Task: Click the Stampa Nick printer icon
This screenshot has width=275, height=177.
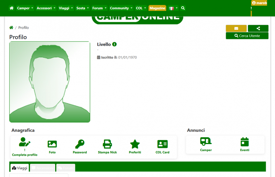Action: [x=107, y=144]
